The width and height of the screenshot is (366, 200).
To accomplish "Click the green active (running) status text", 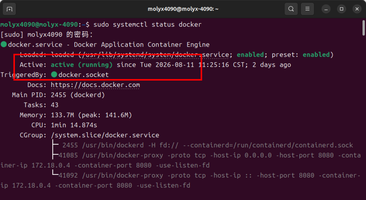I will pos(82,65).
